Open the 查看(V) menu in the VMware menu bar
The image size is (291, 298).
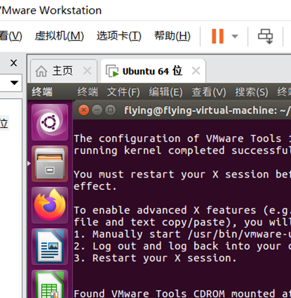11,36
